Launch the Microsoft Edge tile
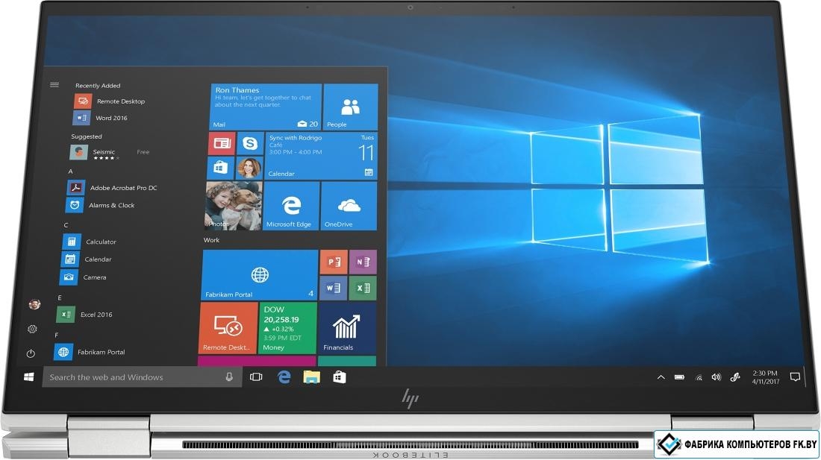The height and width of the screenshot is (460, 821). 291,206
